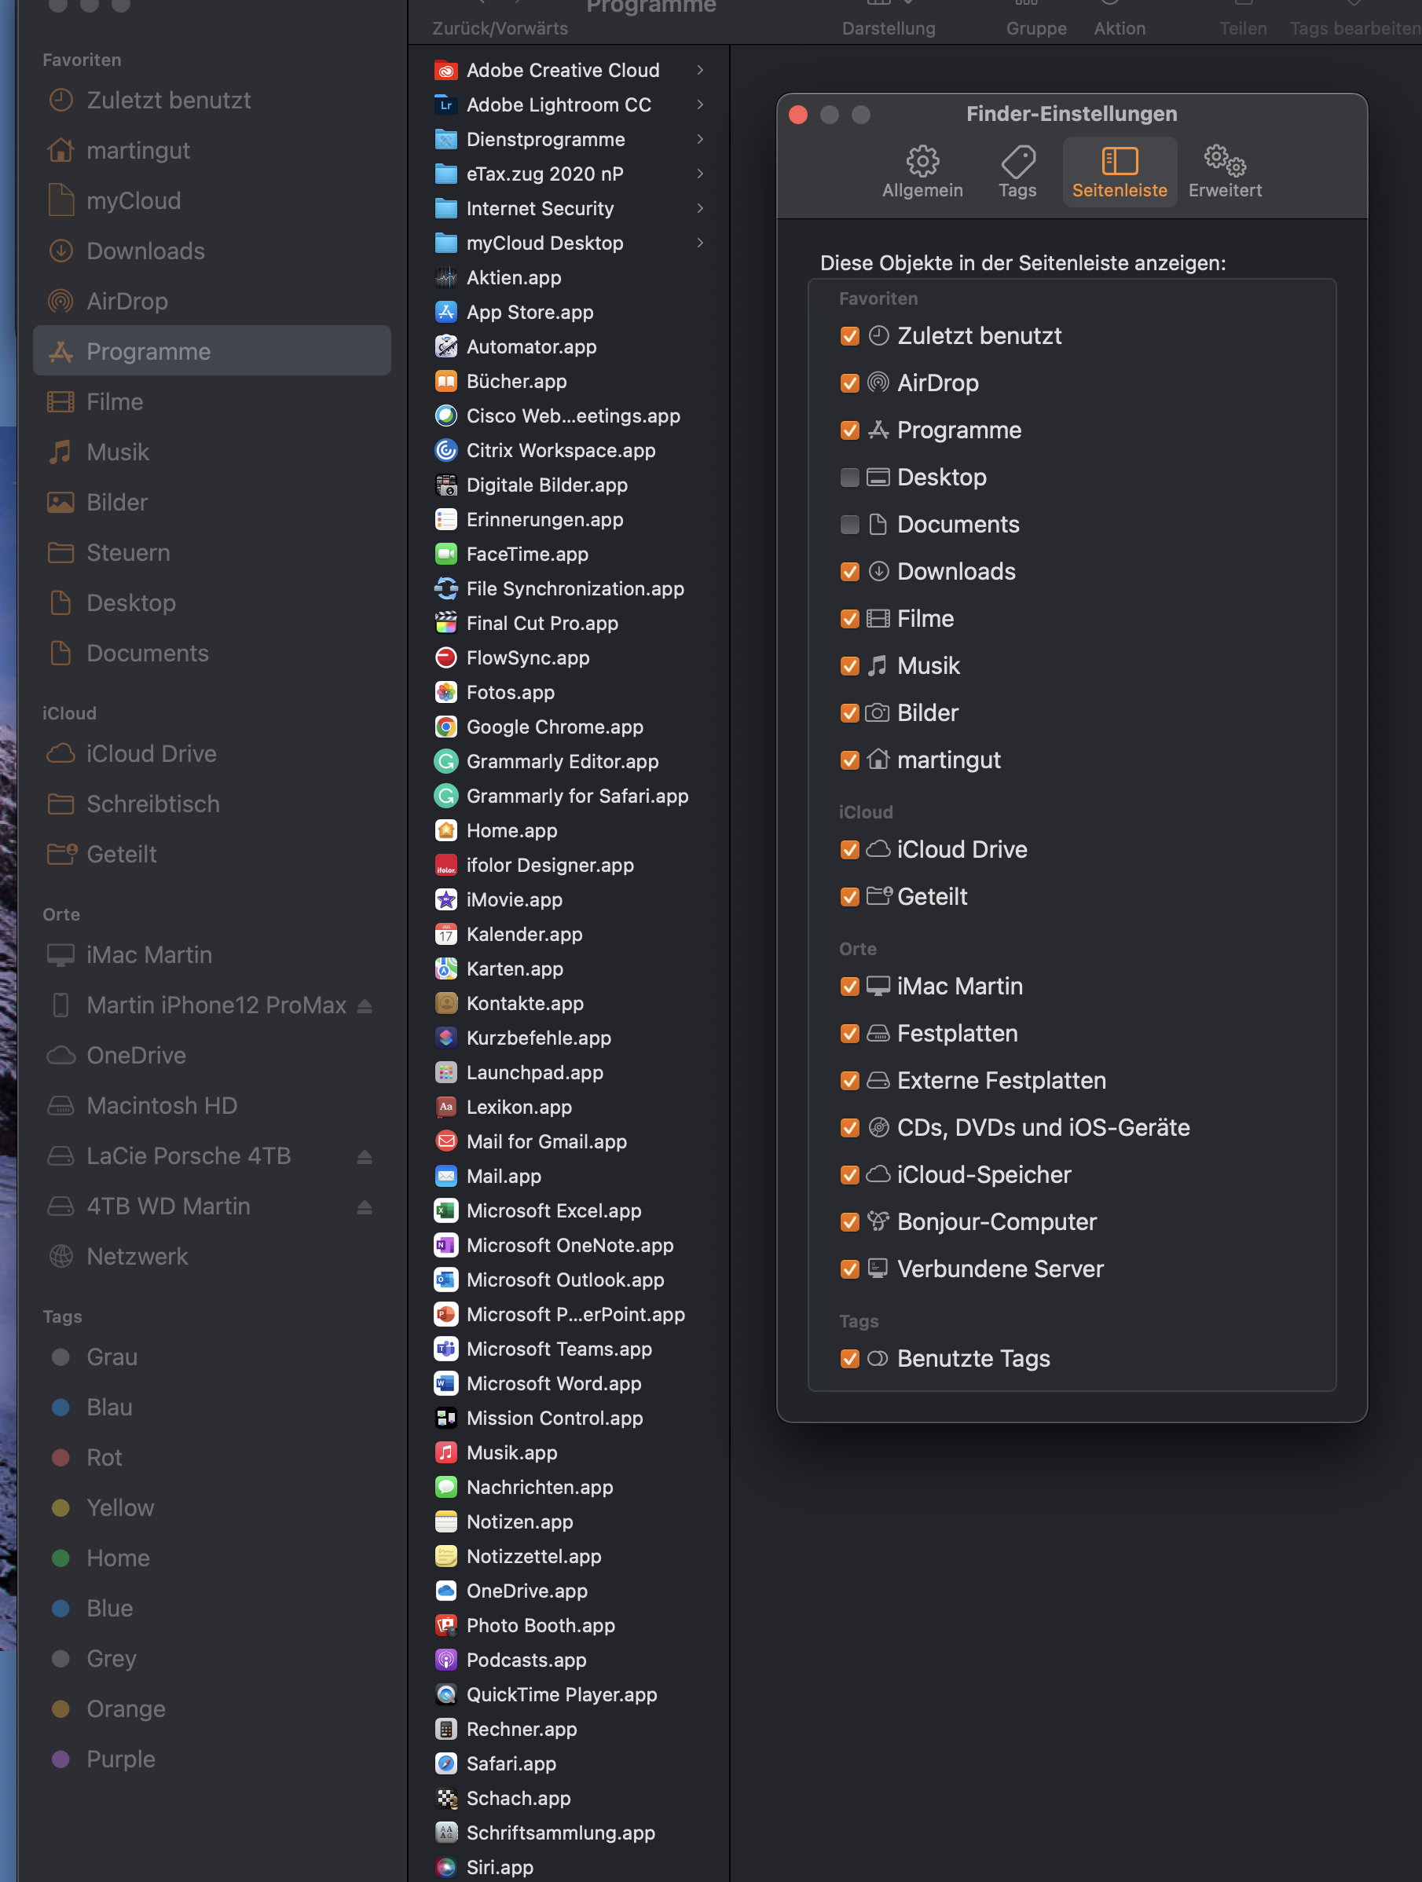Click eject icon beside Martin iPhone12 ProMax
The height and width of the screenshot is (1882, 1422).
pyautogui.click(x=365, y=1005)
